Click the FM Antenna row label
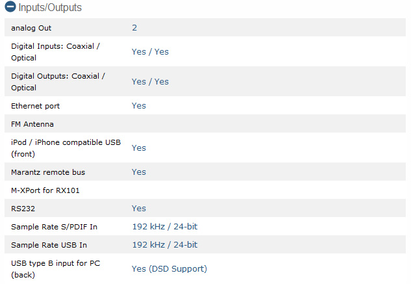 click(32, 124)
